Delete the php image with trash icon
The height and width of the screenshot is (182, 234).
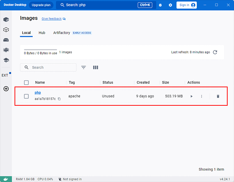pyautogui.click(x=218, y=96)
